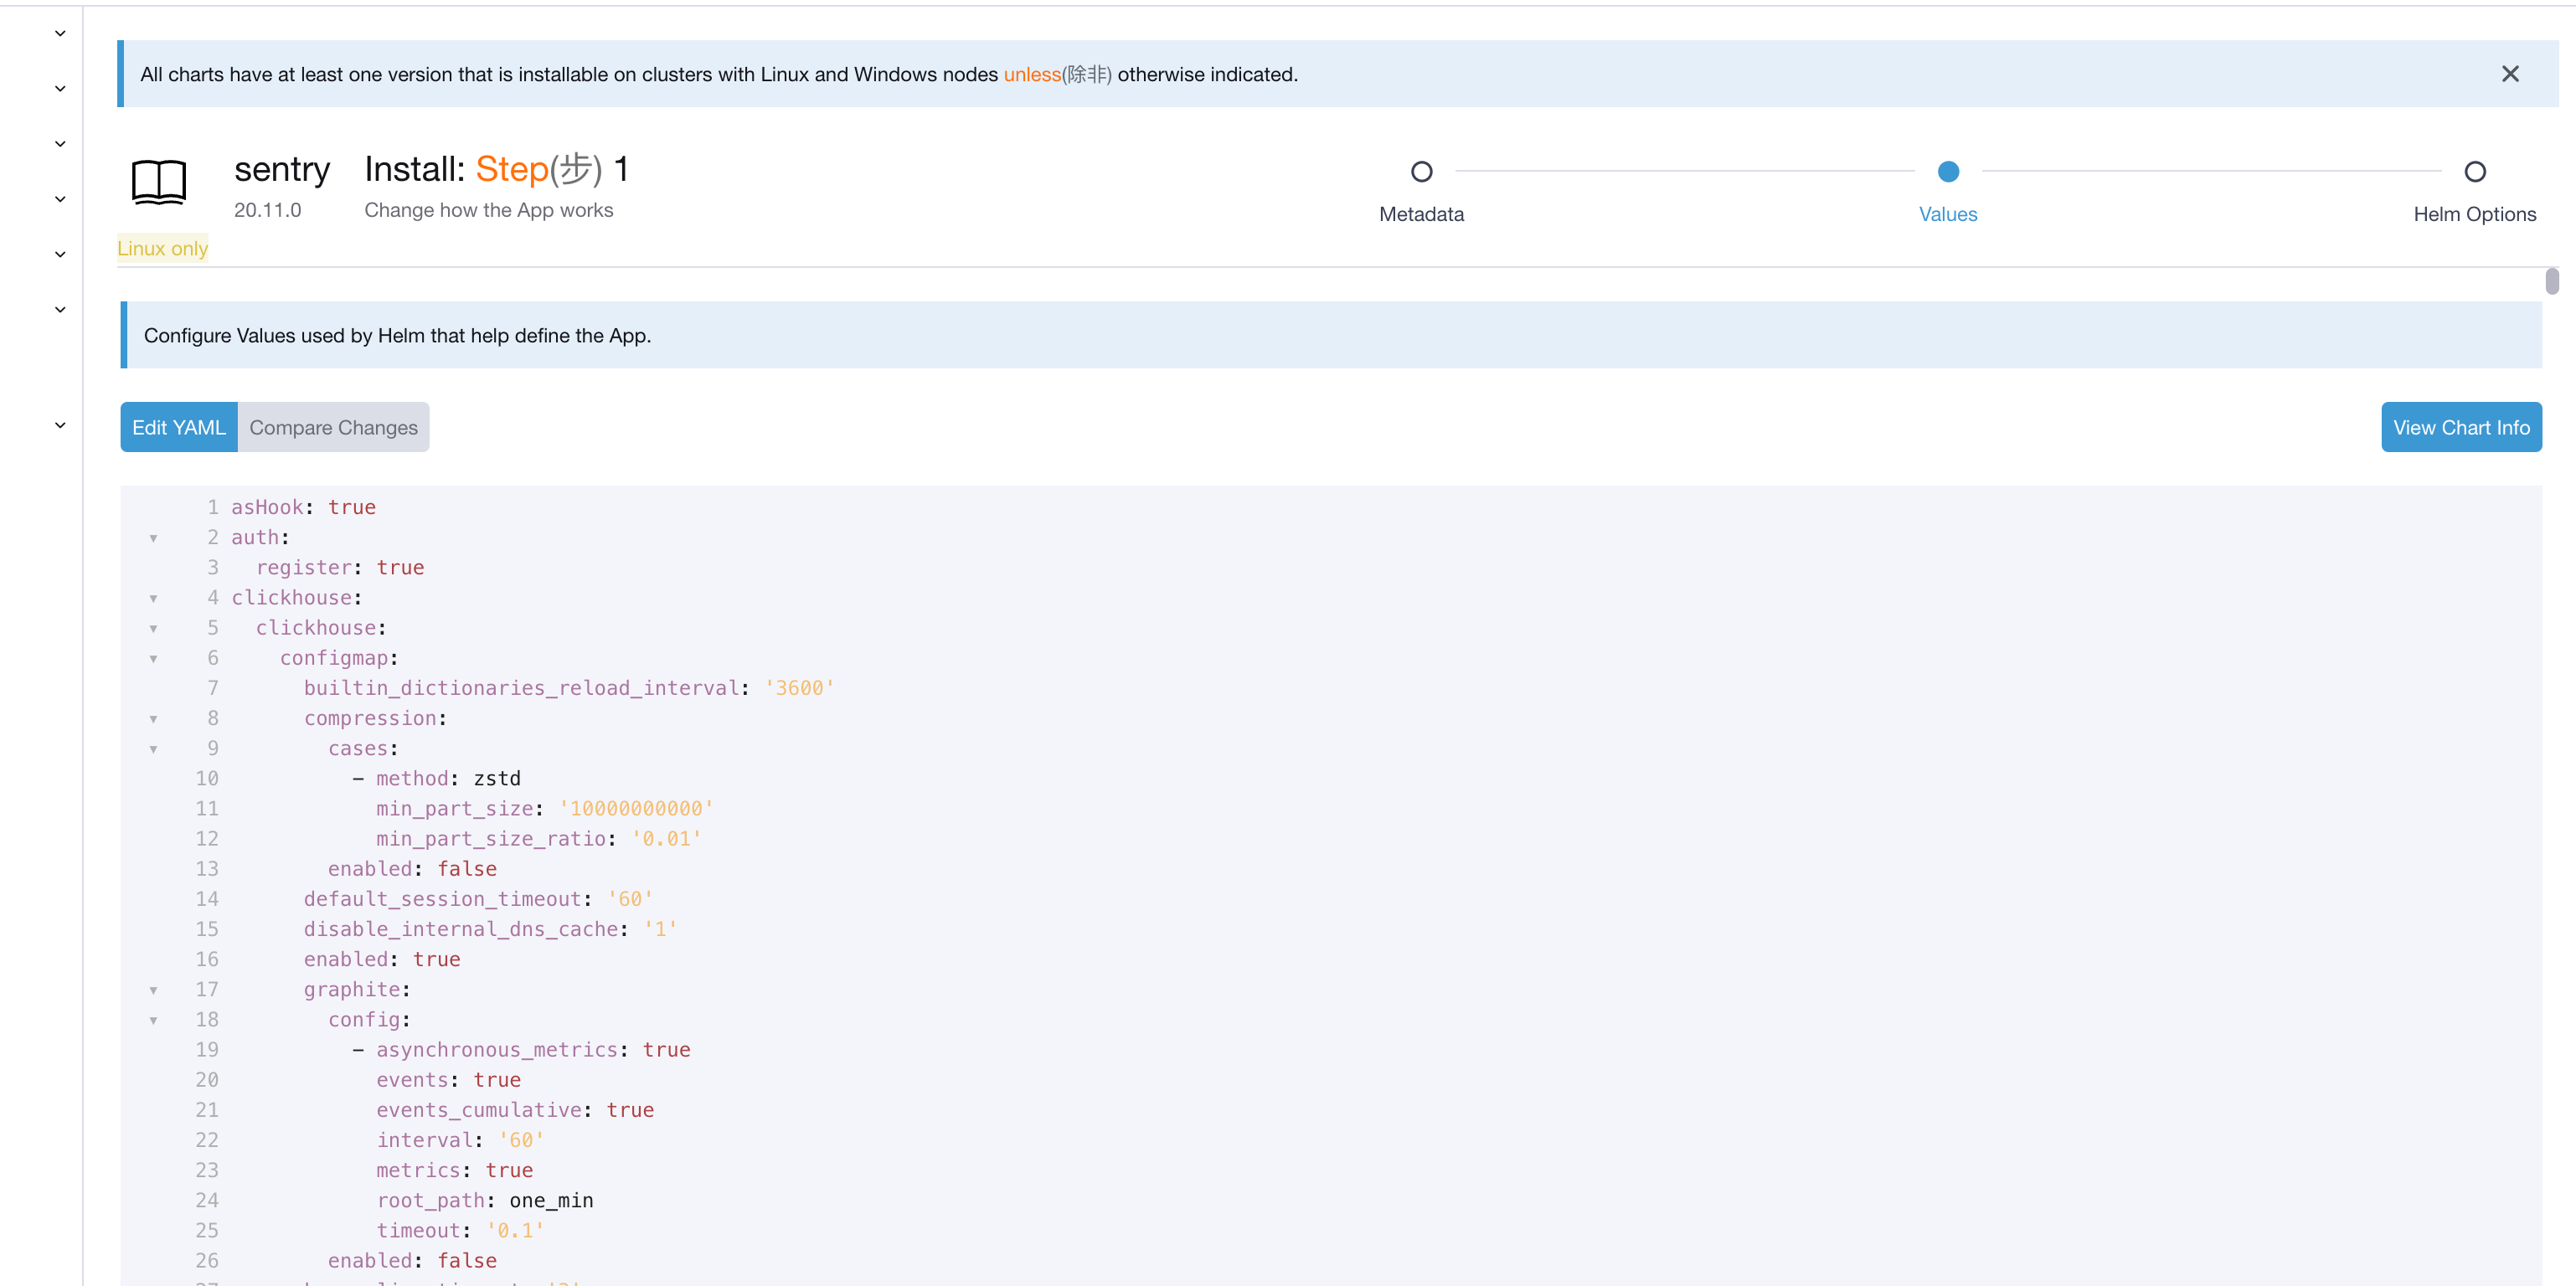
Task: Open the Values step label
Action: coord(1948,214)
